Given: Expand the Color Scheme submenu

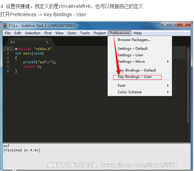Looking at the screenshot, I should (x=140, y=92).
